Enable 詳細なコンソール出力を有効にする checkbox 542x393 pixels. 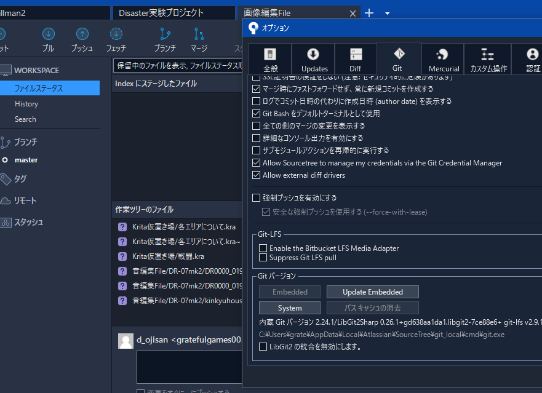(x=256, y=138)
